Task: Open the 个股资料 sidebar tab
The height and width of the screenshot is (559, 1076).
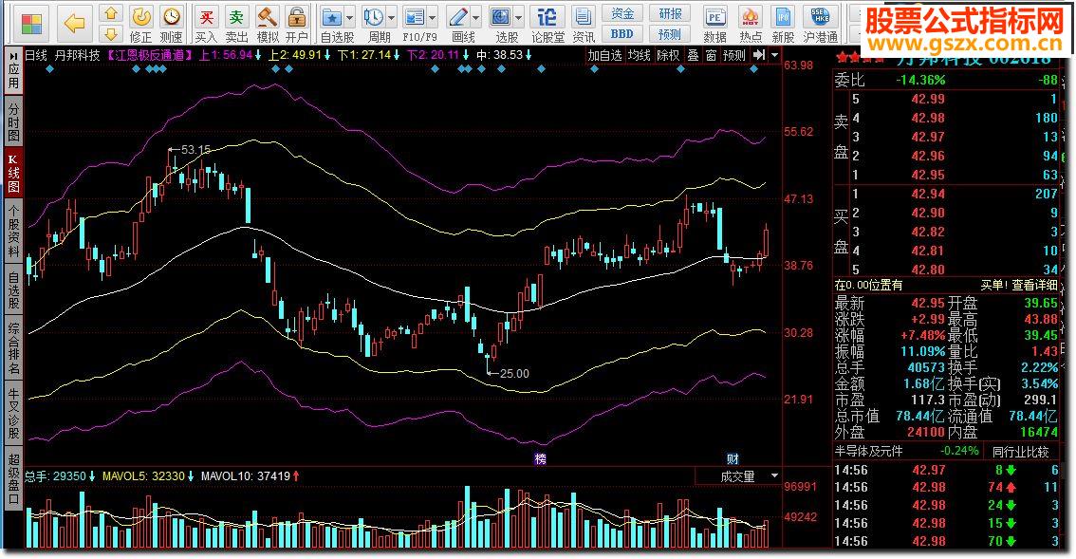Action: 13,231
